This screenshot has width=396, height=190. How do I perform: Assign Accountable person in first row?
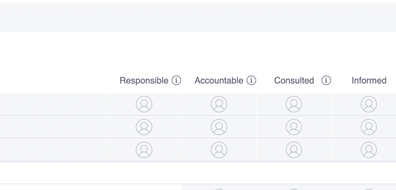(x=219, y=104)
